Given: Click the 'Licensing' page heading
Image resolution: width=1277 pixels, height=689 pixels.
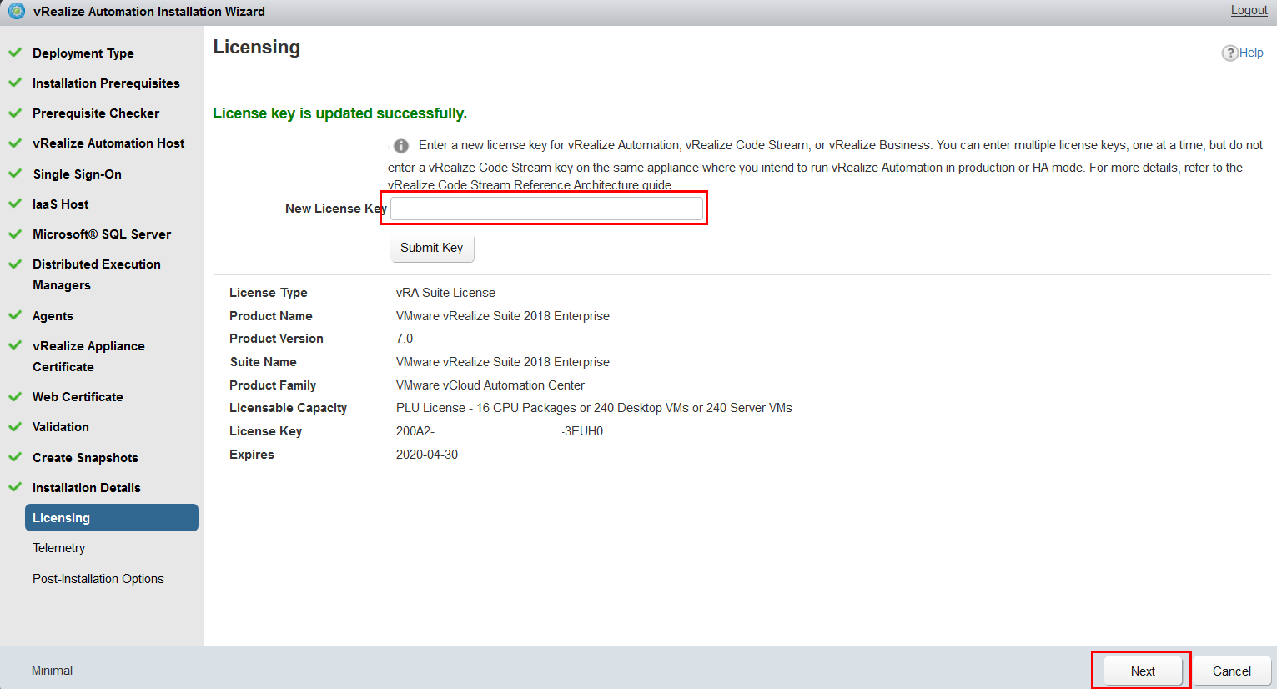Looking at the screenshot, I should (257, 48).
